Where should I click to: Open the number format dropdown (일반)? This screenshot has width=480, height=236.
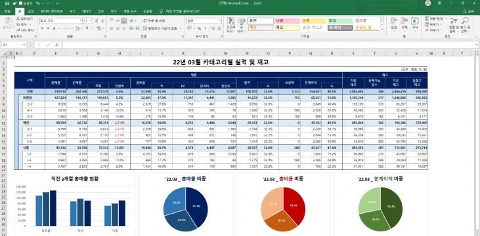(220, 21)
